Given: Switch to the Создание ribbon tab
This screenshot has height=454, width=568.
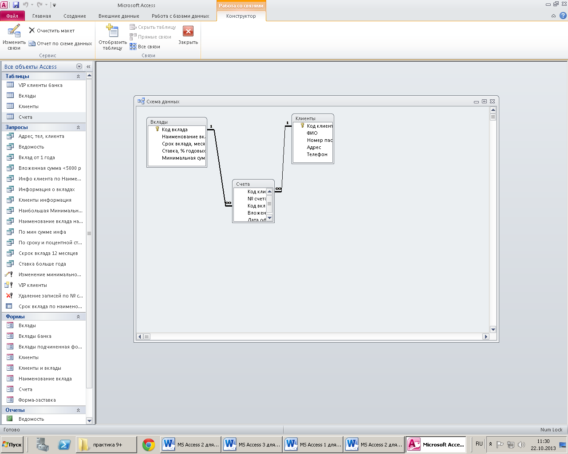Looking at the screenshot, I should pyautogui.click(x=75, y=16).
